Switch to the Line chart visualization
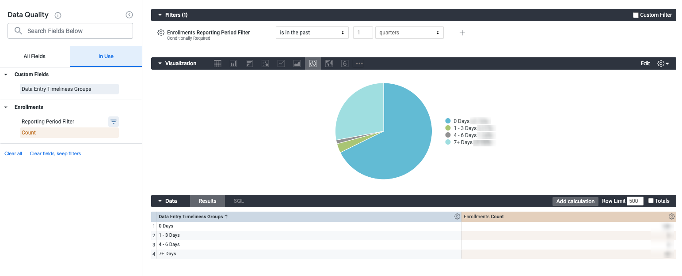This screenshot has width=682, height=276. point(281,63)
